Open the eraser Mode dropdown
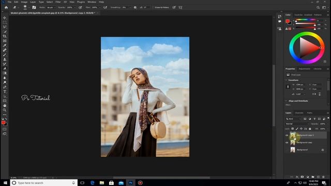The image size is (331, 186). [x=51, y=7]
